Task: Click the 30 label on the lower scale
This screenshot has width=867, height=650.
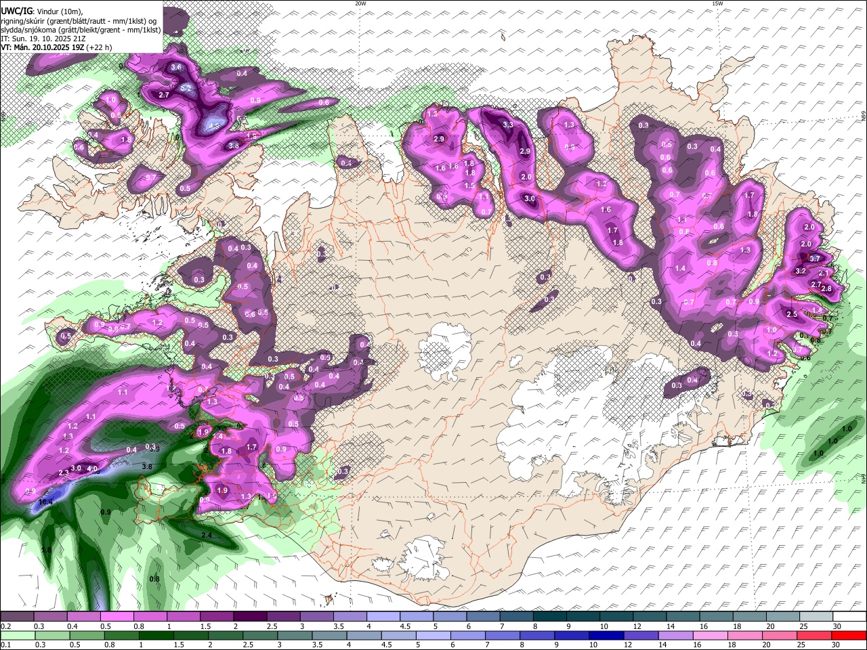Action: [x=837, y=645]
